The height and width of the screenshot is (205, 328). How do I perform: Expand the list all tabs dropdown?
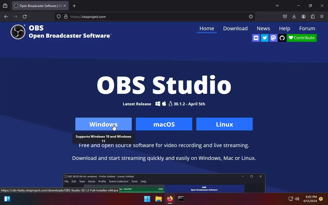coord(277,6)
